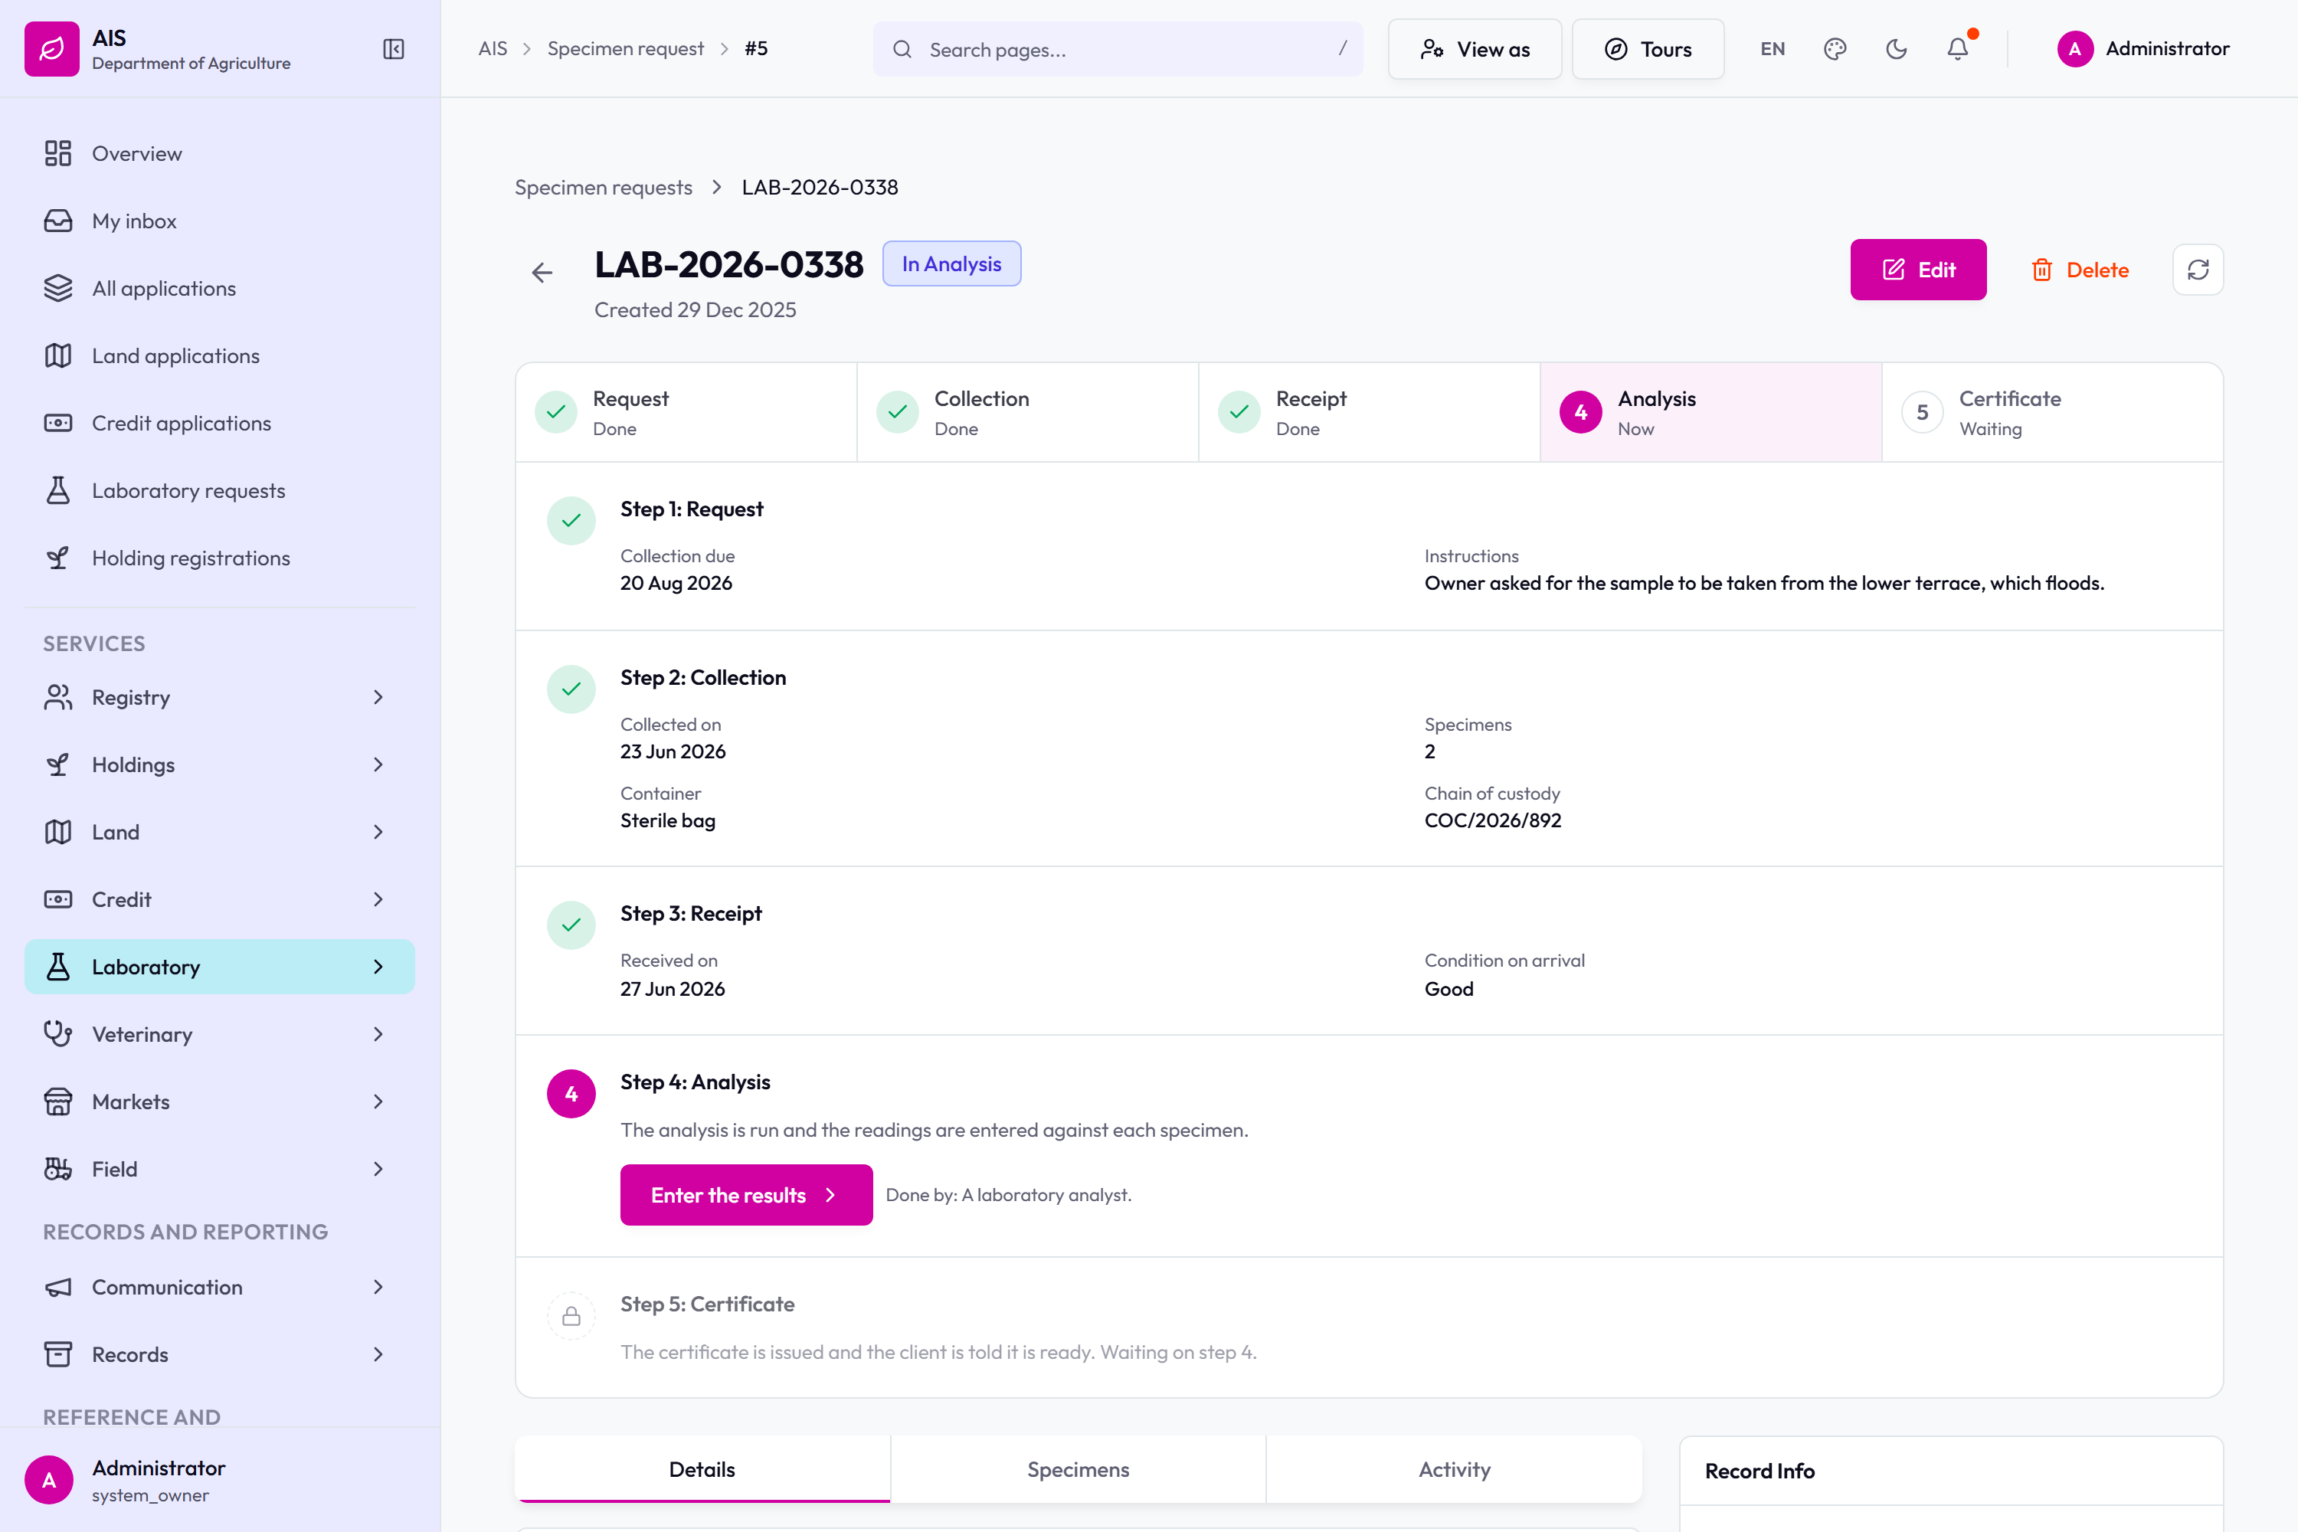Screen dimensions: 2298x1532
Task: Open notifications bell icon
Action: [1958, 49]
